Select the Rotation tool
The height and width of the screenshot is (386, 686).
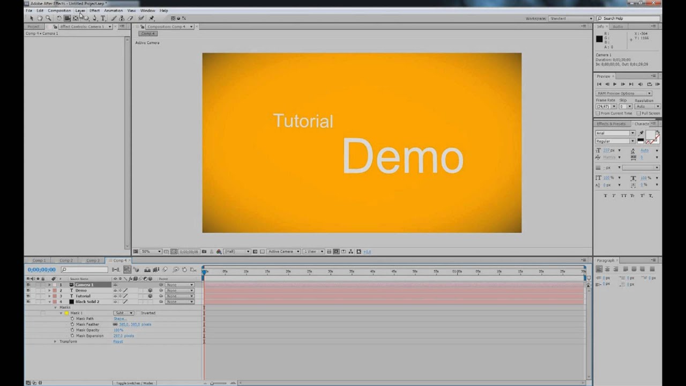[x=59, y=18]
